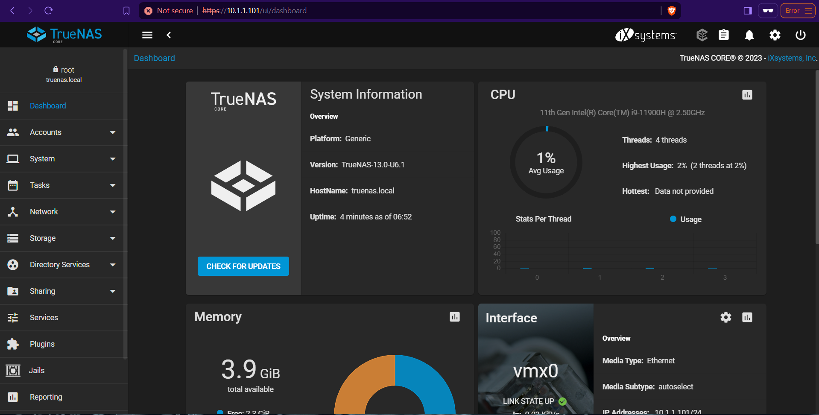The width and height of the screenshot is (819, 415).
Task: Click the Tasks calendar icon
Action: (x=13, y=185)
